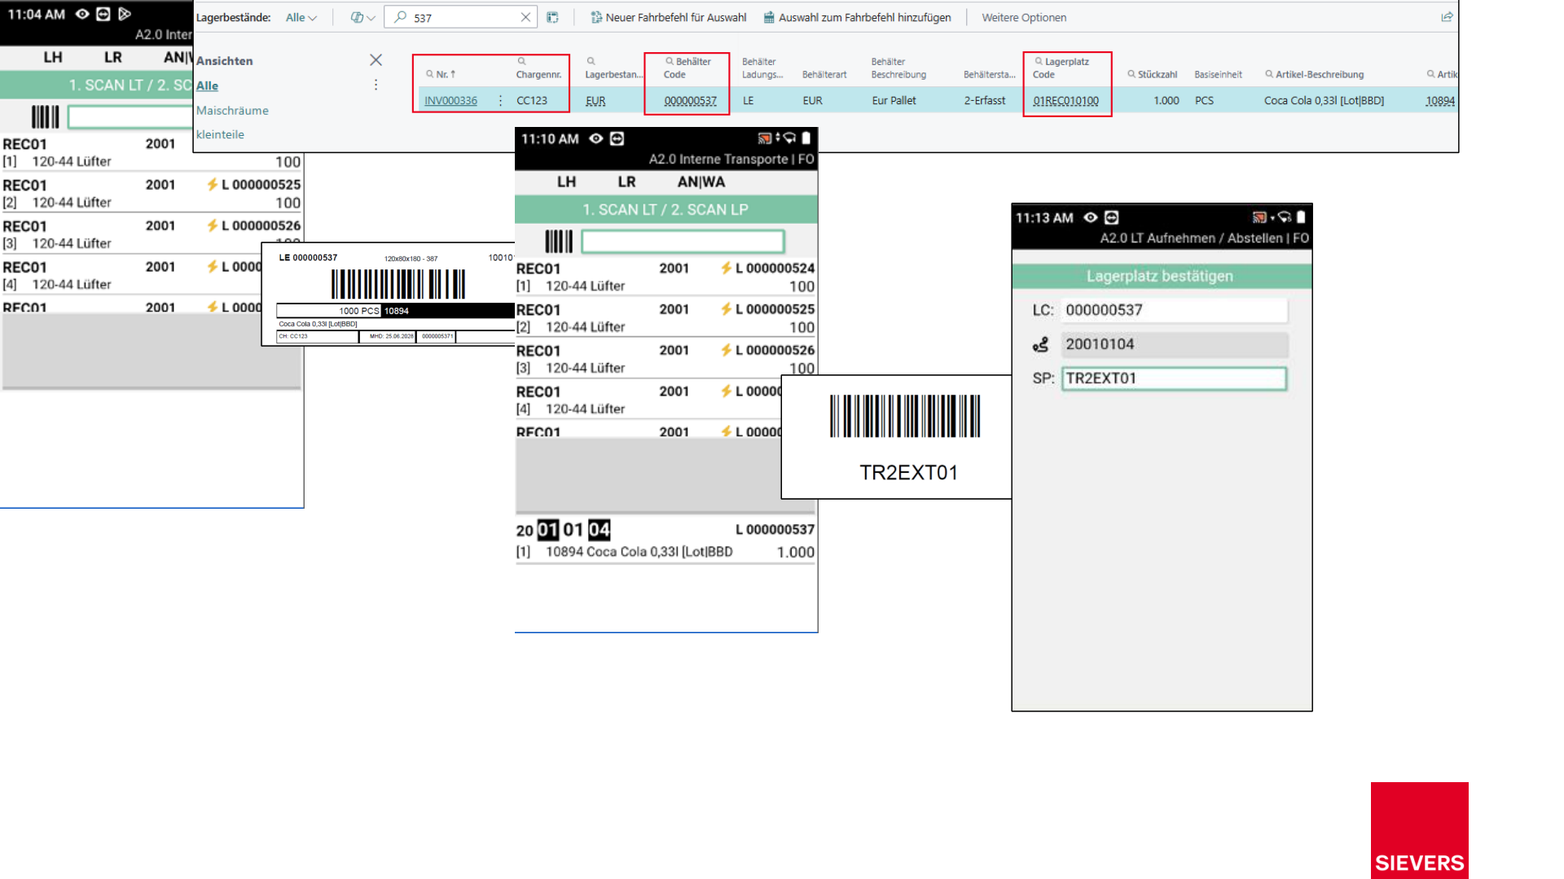Select the L 000000525 row in the 11:10 AM phone
The width and height of the screenshot is (1564, 879).
tap(665, 318)
